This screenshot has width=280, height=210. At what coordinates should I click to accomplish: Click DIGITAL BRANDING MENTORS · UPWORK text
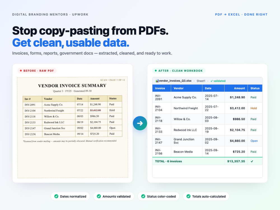[50, 15]
